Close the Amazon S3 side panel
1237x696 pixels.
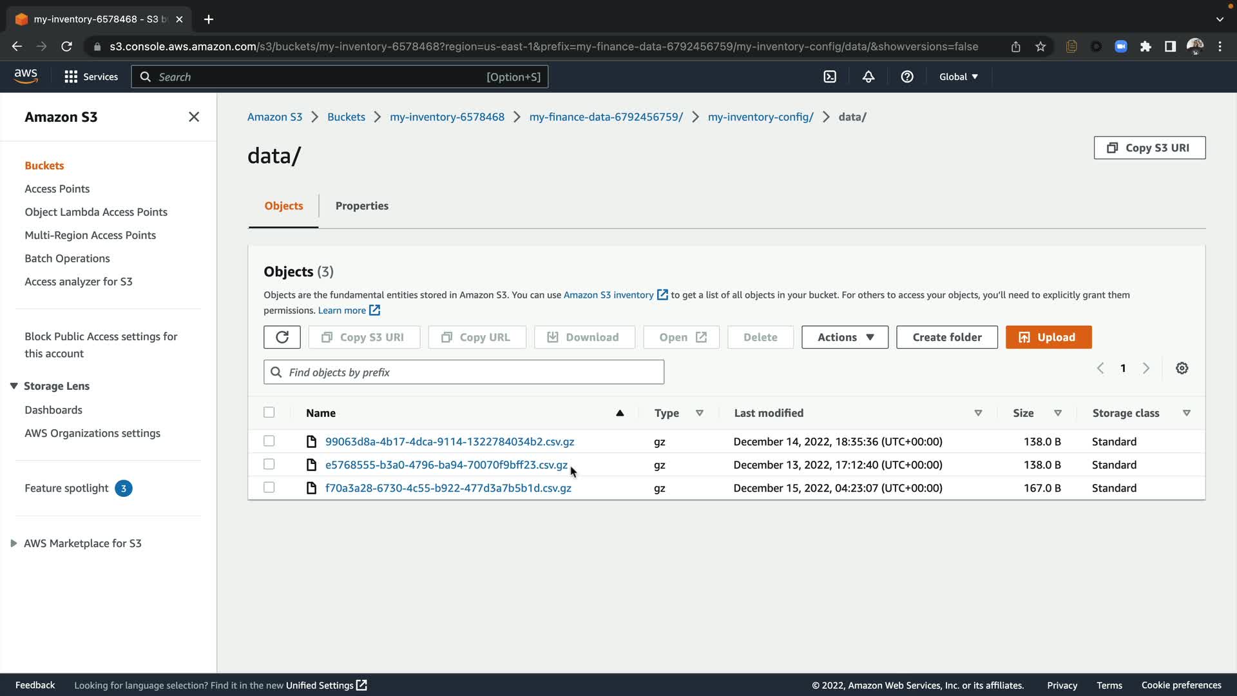coord(194,117)
